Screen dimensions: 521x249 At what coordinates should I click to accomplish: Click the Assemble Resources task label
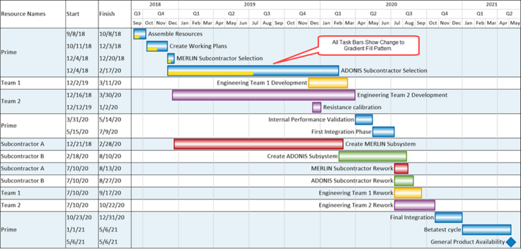tap(175, 34)
